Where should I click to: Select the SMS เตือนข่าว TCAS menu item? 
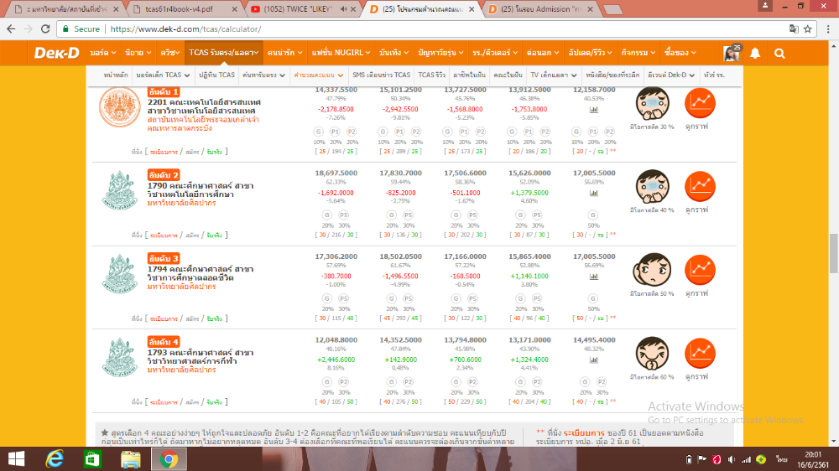pyautogui.click(x=381, y=75)
